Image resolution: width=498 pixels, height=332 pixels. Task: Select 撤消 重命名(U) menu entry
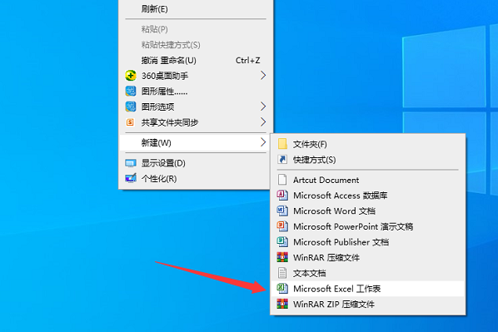(x=196, y=60)
